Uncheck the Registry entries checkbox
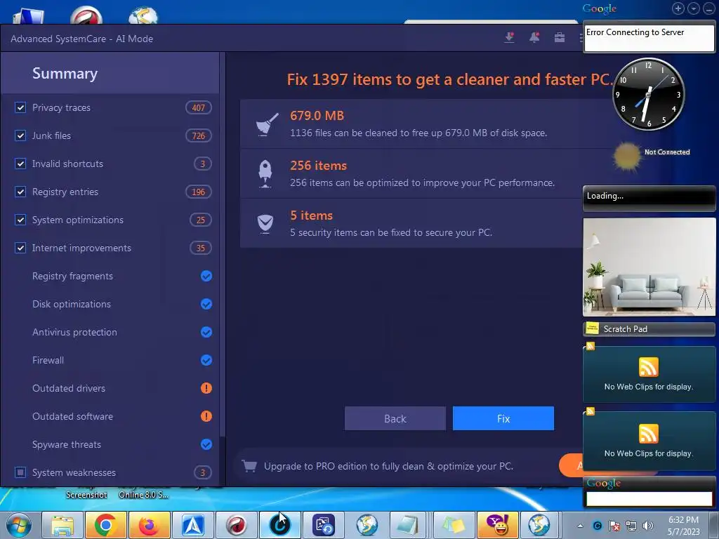The height and width of the screenshot is (539, 719). pyautogui.click(x=20, y=192)
